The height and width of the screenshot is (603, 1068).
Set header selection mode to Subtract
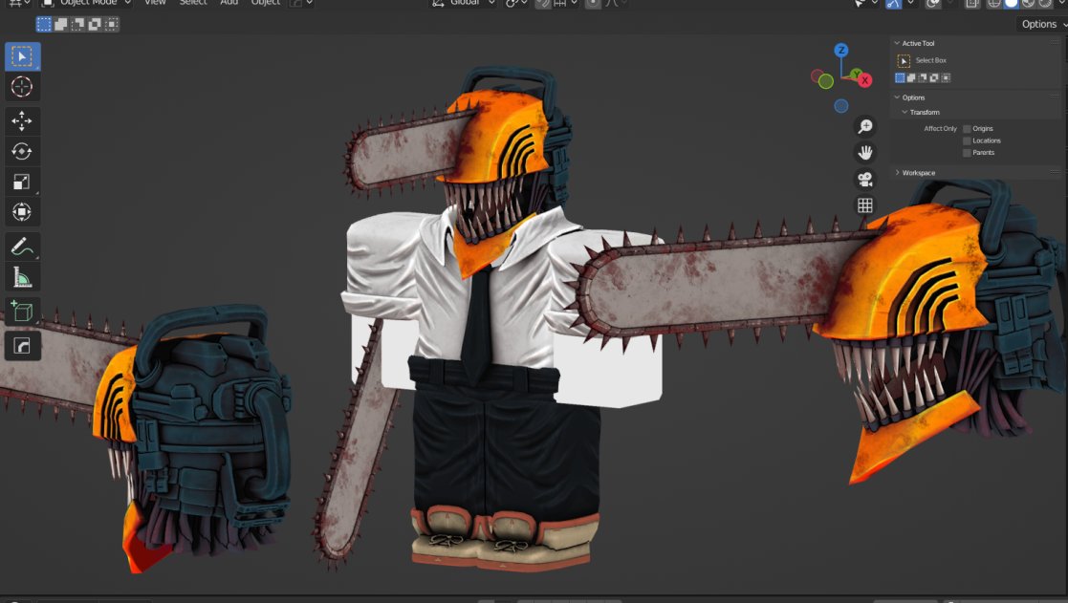pyautogui.click(x=77, y=25)
